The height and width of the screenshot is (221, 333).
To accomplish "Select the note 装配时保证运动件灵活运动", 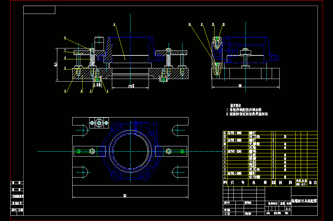I will coord(249,114).
